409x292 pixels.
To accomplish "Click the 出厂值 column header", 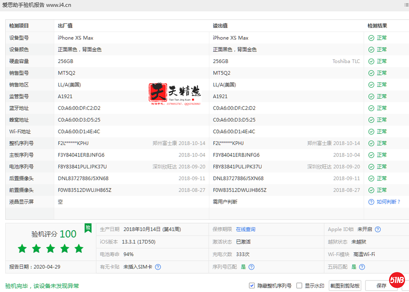I will tap(65, 26).
